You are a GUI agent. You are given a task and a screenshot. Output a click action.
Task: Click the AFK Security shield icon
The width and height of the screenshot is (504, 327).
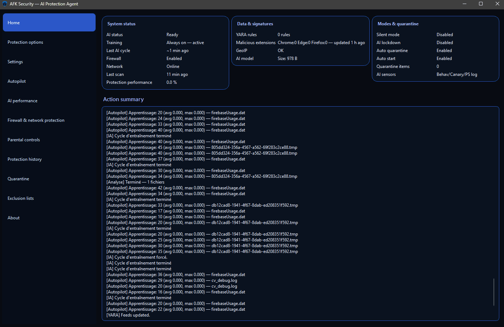(x=5, y=4)
